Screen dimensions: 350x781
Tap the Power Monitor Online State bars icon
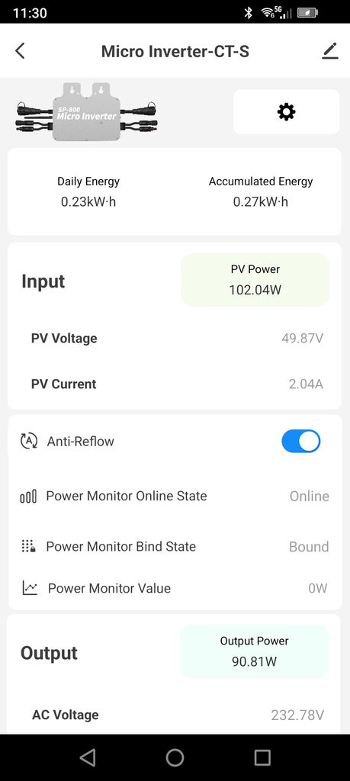point(28,496)
